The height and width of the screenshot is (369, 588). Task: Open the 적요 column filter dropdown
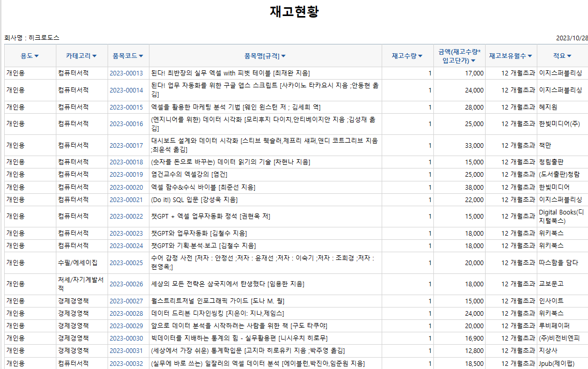point(569,56)
